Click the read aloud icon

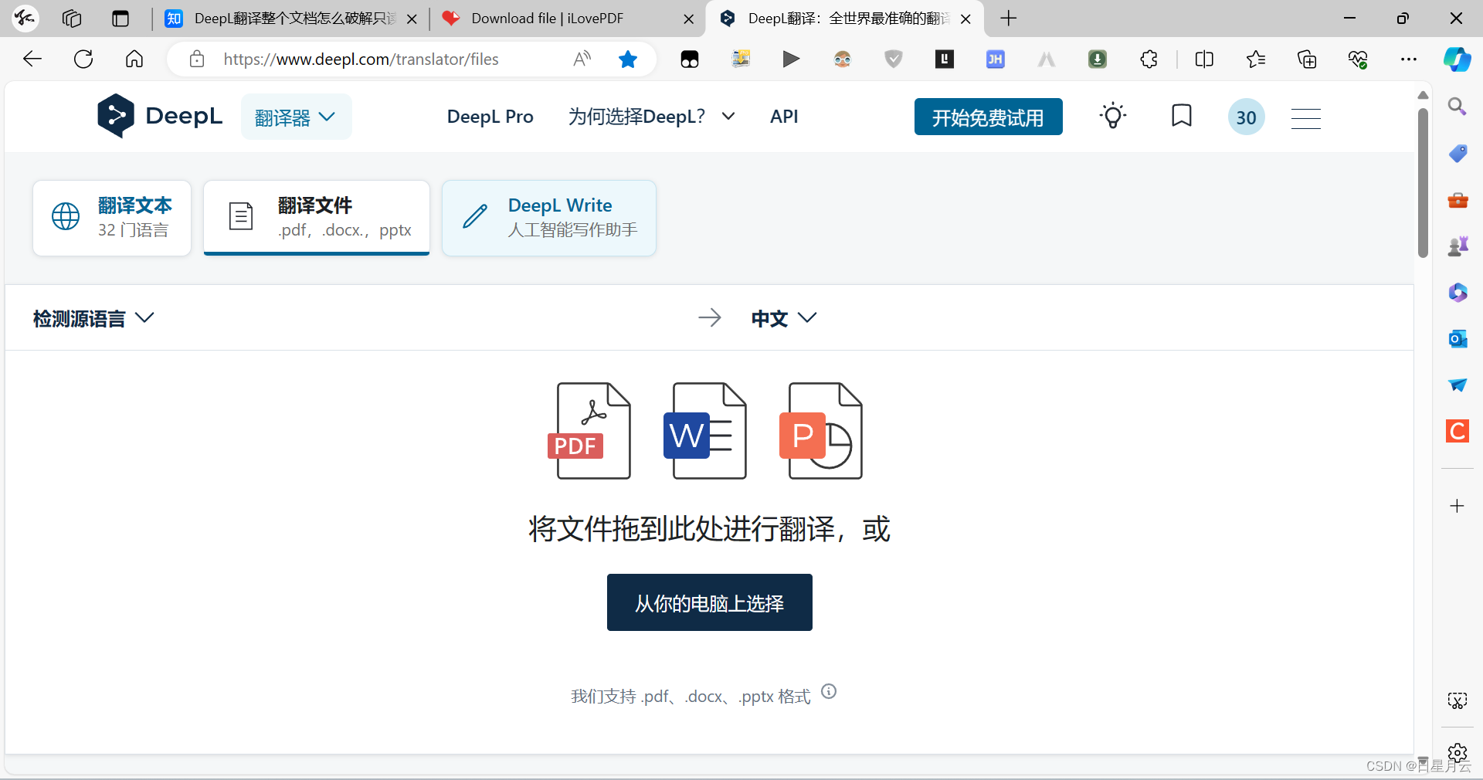tap(582, 59)
